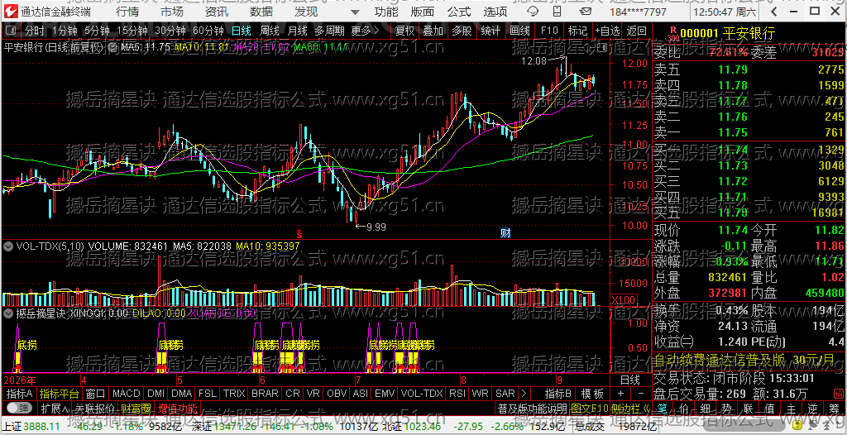Viewport: 847px width, 435px height.
Task: Switch to 分时 intraday view
Action: (x=35, y=31)
